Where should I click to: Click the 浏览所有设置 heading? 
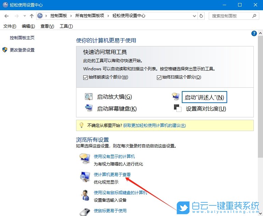(x=92, y=140)
